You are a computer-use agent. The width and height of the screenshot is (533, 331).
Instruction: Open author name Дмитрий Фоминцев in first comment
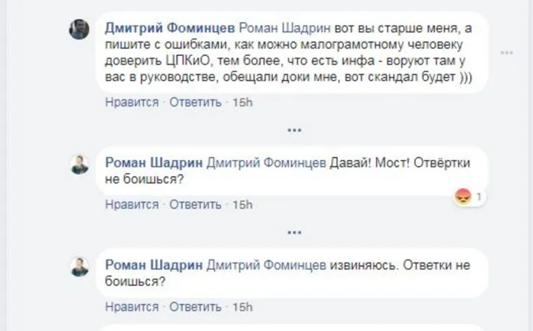170,28
